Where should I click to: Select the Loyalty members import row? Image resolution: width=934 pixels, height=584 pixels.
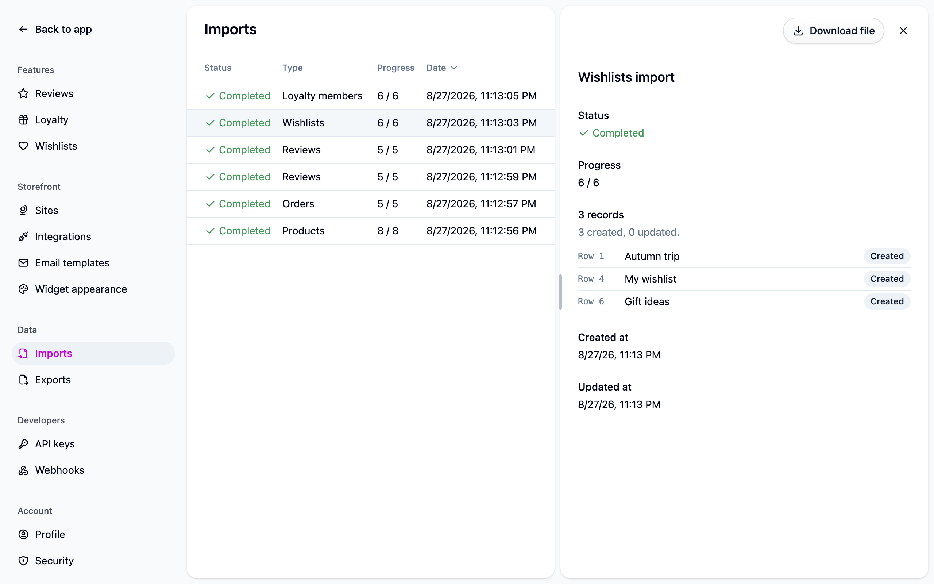click(371, 96)
